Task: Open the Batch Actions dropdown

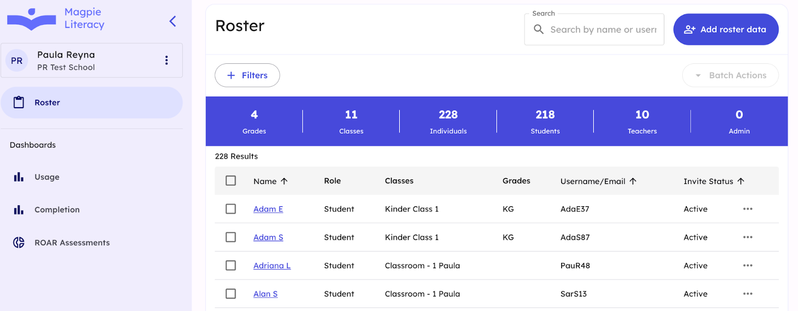Action: click(x=730, y=75)
